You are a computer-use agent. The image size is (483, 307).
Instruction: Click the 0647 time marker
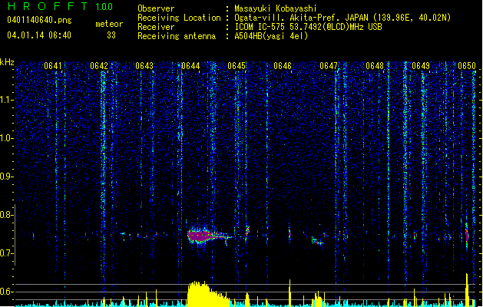[x=329, y=66]
